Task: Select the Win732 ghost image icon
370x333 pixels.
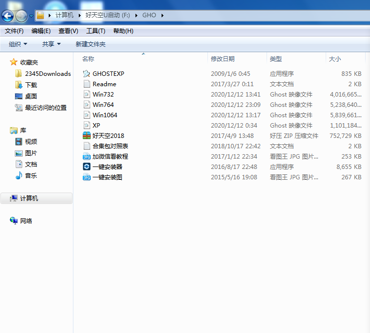Action: [87, 94]
